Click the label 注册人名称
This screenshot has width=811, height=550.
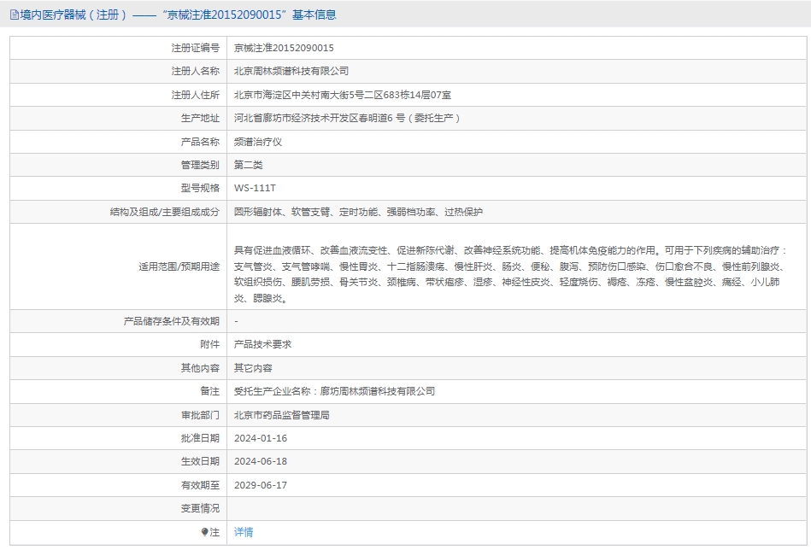[196, 72]
